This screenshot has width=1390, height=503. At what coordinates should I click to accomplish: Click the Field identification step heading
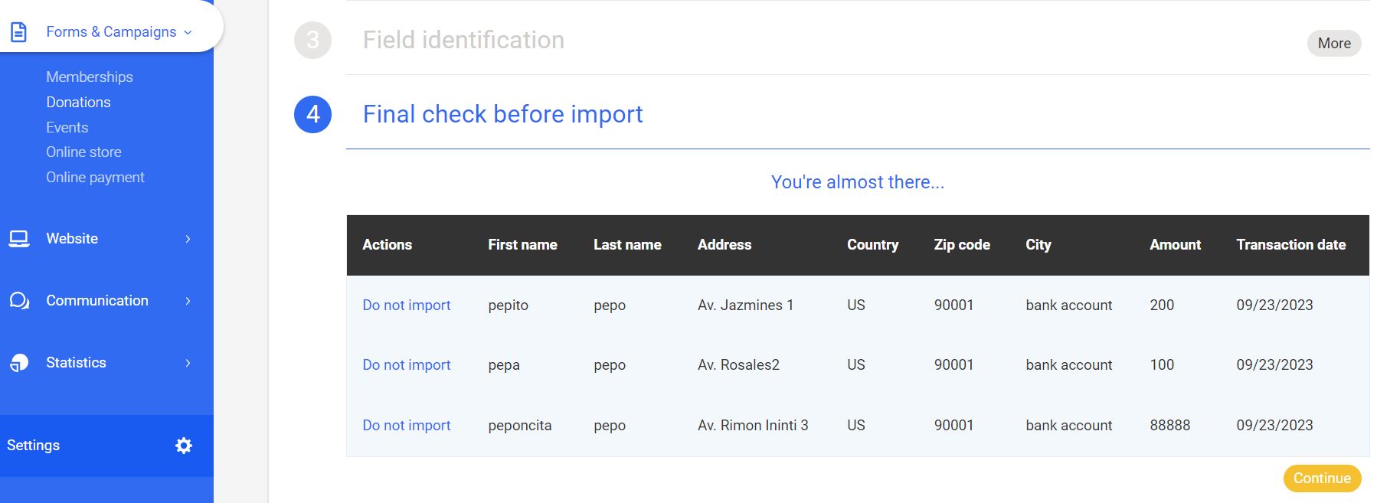point(463,40)
